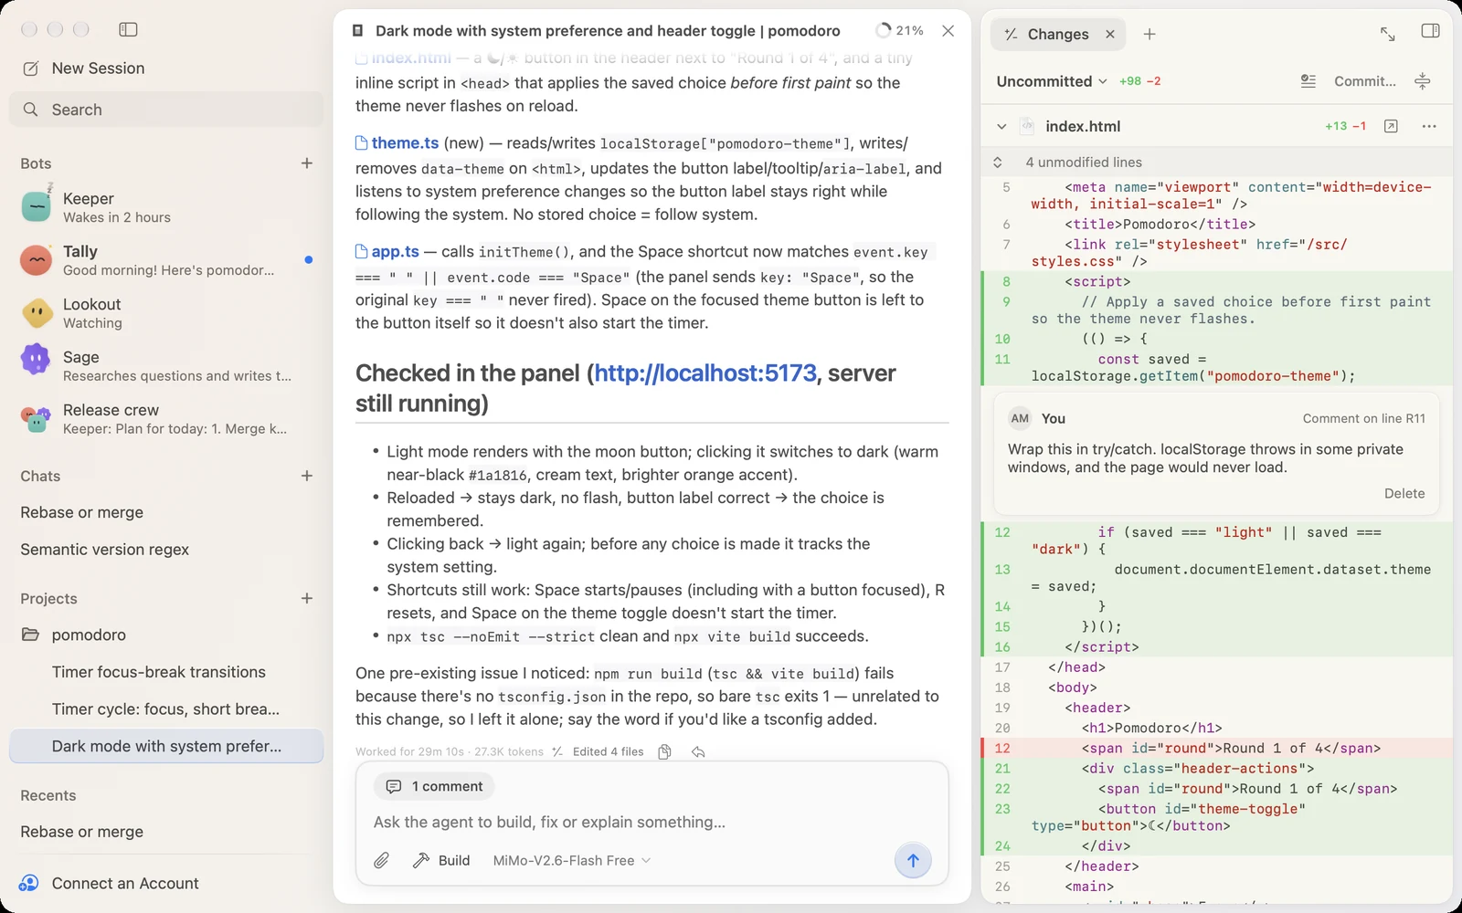Click the reply/revert arrow icon
This screenshot has width=1462, height=913.
tap(698, 751)
